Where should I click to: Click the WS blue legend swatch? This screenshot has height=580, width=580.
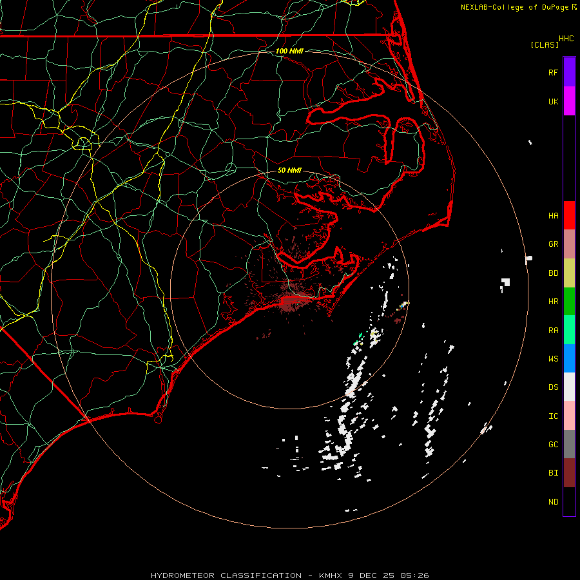point(569,358)
